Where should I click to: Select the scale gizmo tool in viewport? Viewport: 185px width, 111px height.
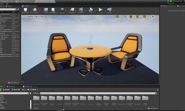[x=122, y=16]
